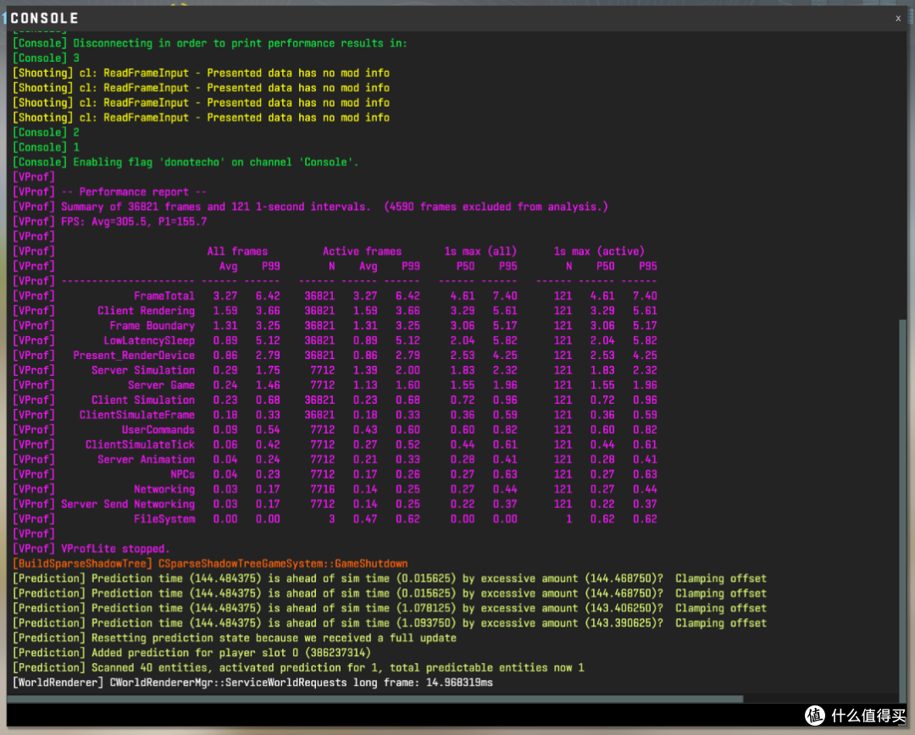Viewport: 915px width, 735px height.
Task: Select the Present_RenderDevice row label
Action: [134, 356]
